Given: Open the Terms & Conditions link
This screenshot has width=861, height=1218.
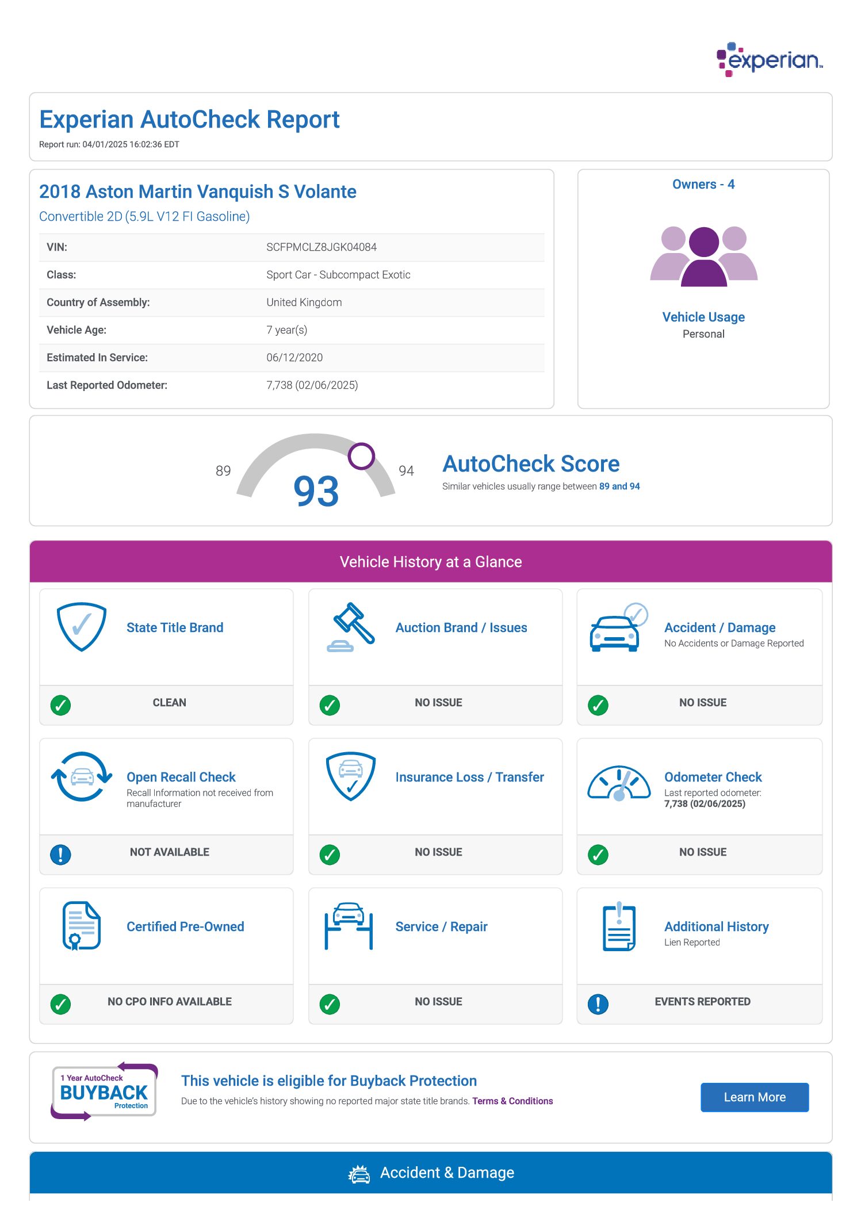Looking at the screenshot, I should (512, 1101).
